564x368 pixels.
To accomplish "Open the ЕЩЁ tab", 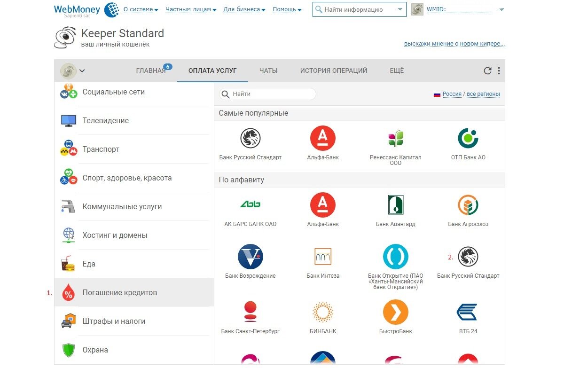I will coord(397,71).
